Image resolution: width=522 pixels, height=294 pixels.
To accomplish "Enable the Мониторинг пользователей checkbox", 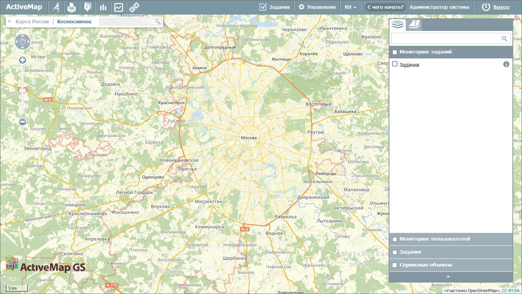I will tap(395, 239).
